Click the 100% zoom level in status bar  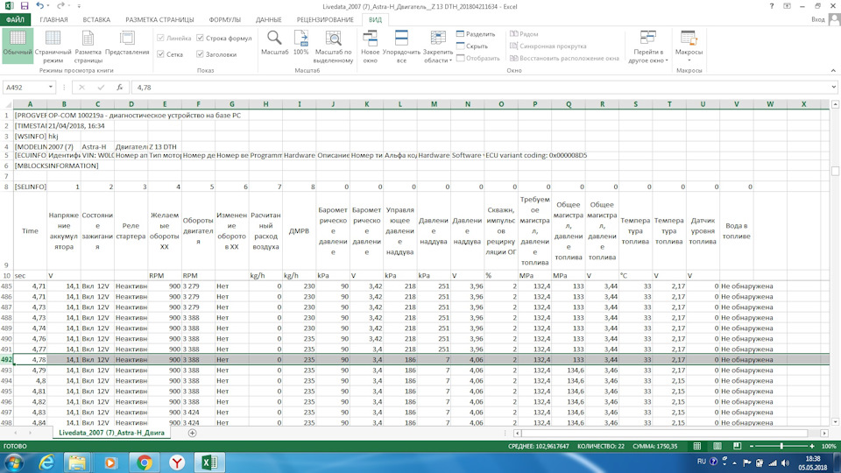[829, 446]
